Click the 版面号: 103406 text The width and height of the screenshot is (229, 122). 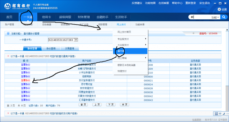pos(208,33)
